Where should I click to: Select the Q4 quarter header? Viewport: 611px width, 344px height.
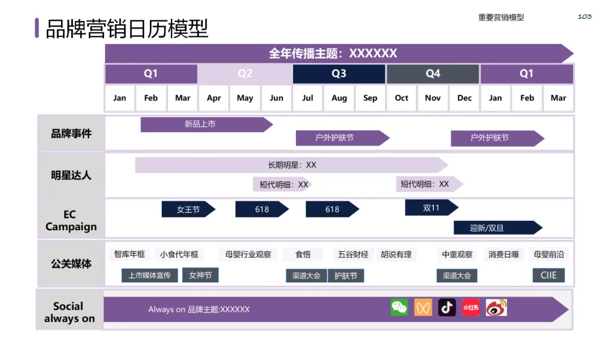(x=432, y=74)
